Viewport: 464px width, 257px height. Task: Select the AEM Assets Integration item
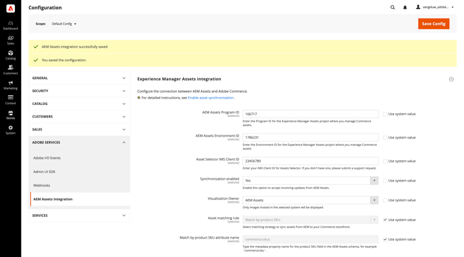click(80, 199)
